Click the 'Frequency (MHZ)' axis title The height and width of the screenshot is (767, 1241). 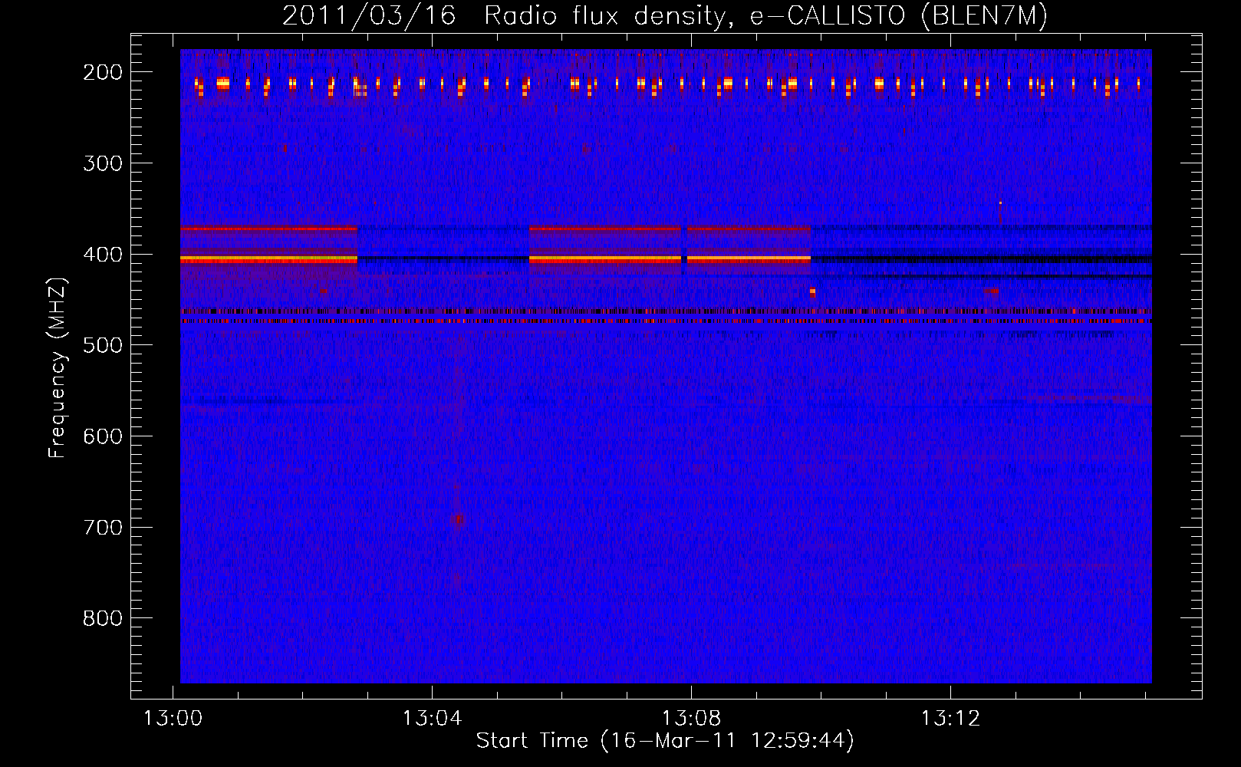(58, 367)
